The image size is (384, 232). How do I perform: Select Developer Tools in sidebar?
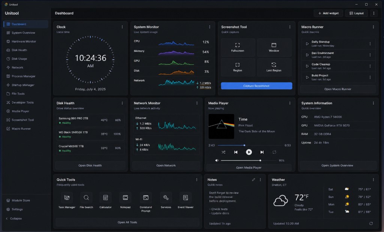[x=26, y=103]
